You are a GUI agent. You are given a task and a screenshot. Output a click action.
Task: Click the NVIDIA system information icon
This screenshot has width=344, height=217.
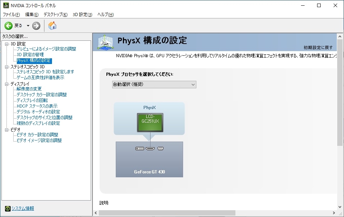pos(8,208)
